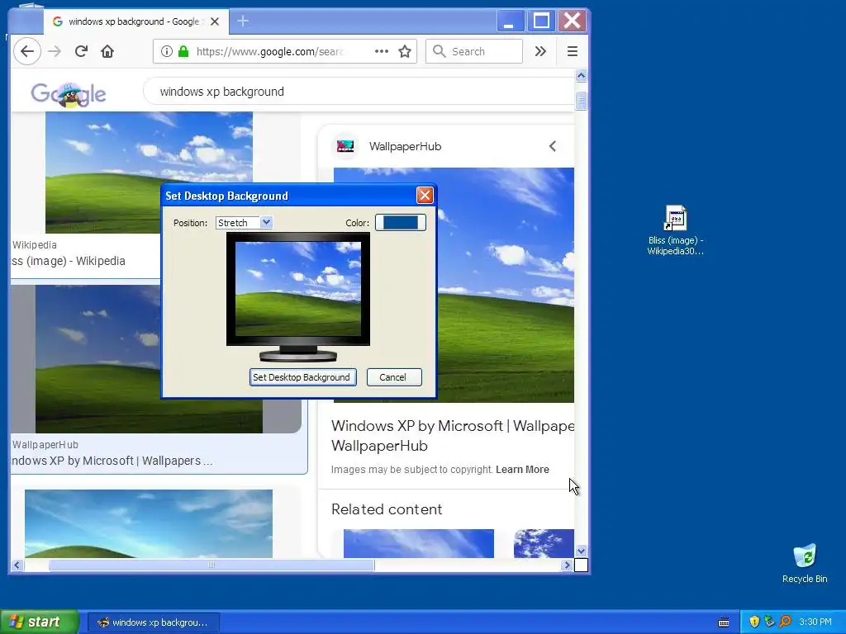Open the first related content thumbnail

coord(419,543)
